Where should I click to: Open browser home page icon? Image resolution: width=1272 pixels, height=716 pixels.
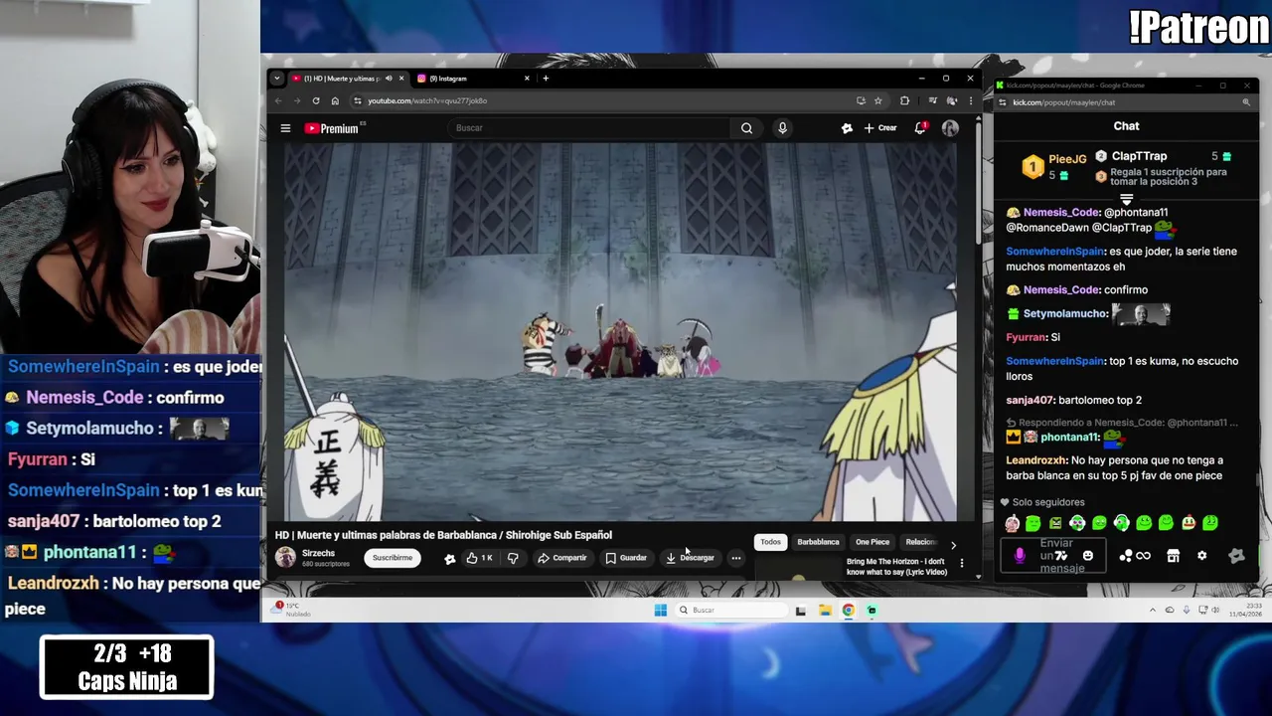(x=335, y=100)
